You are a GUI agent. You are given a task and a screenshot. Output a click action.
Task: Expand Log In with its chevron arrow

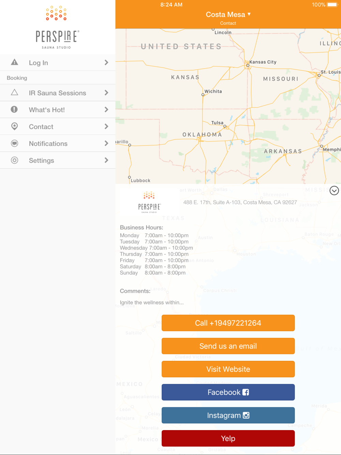coord(106,62)
